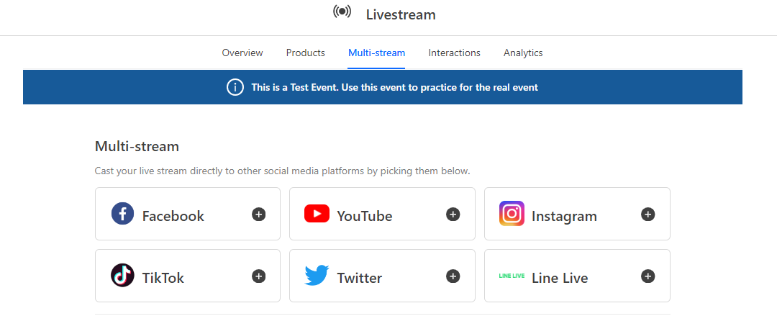Click the Line Live card label
The width and height of the screenshot is (777, 316).
coord(560,278)
